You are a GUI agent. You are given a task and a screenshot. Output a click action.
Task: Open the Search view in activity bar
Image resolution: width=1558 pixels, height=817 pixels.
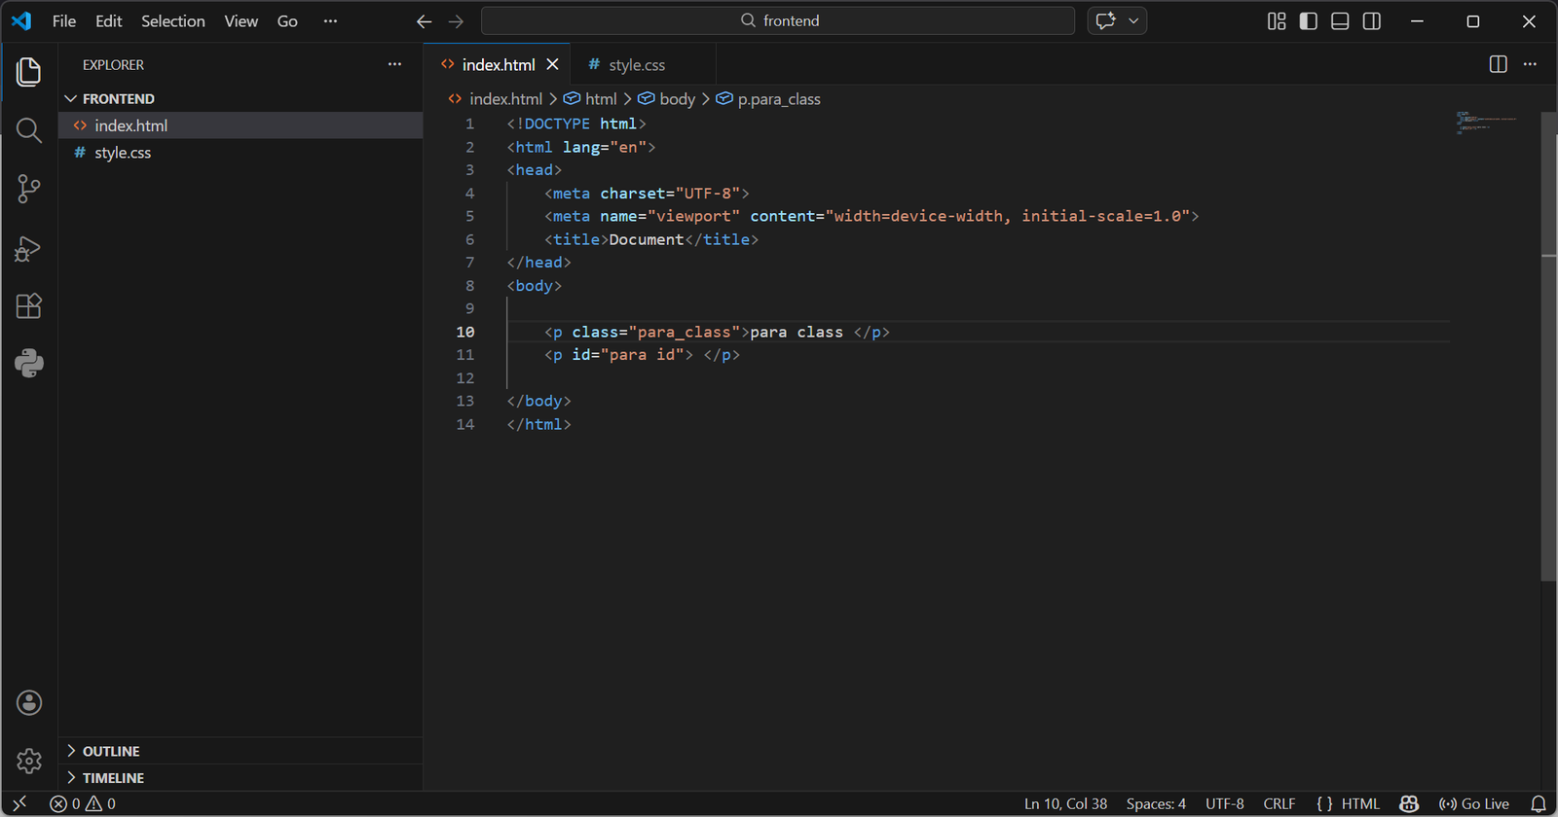pyautogui.click(x=29, y=130)
